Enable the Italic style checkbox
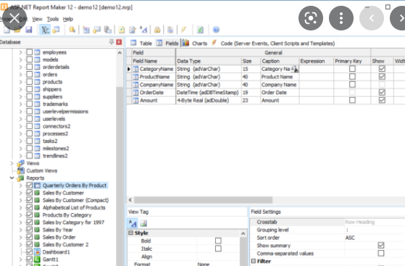Viewport: 405px width, 266px height. click(218, 249)
